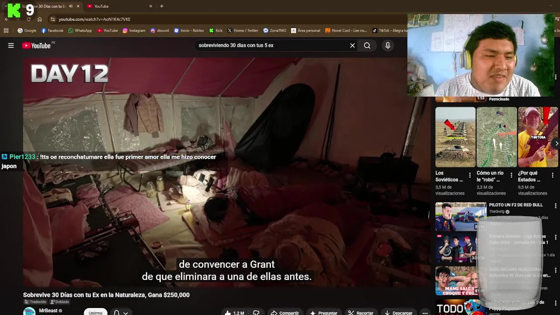Open the Inicio - Roblox bookmark
The image size is (560, 315).
(189, 31)
